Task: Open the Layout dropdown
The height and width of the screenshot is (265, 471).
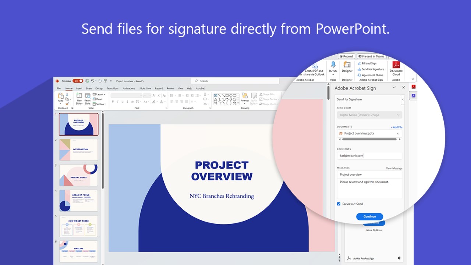Action: (x=99, y=94)
